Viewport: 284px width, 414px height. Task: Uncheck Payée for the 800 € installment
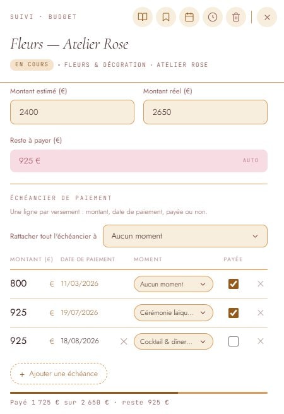pos(234,284)
